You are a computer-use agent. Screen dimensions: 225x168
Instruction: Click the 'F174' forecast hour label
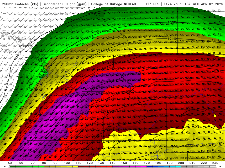pos(168,4)
